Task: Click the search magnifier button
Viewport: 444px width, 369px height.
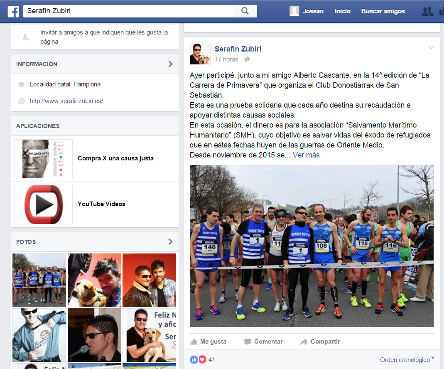Action: coord(245,11)
